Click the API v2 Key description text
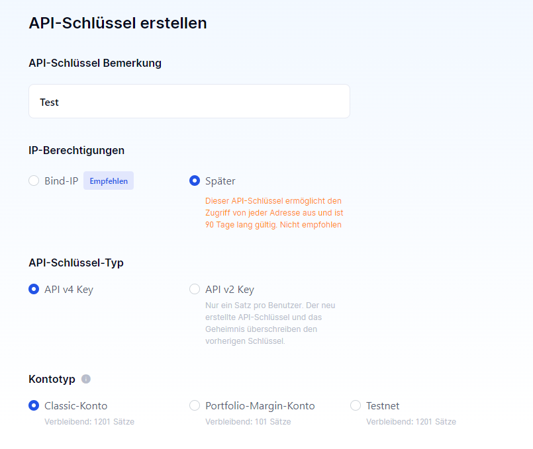The image size is (533, 449). (x=270, y=323)
